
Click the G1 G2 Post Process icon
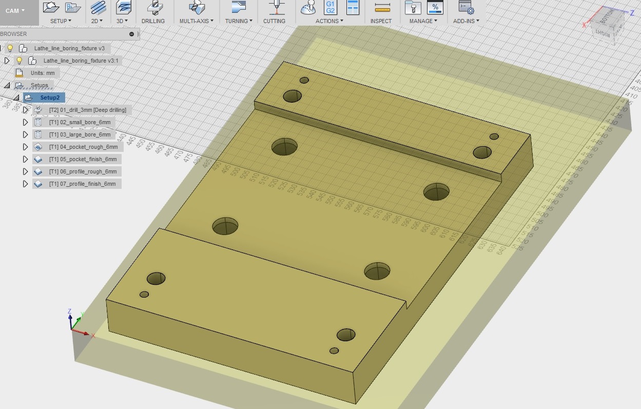click(x=331, y=7)
